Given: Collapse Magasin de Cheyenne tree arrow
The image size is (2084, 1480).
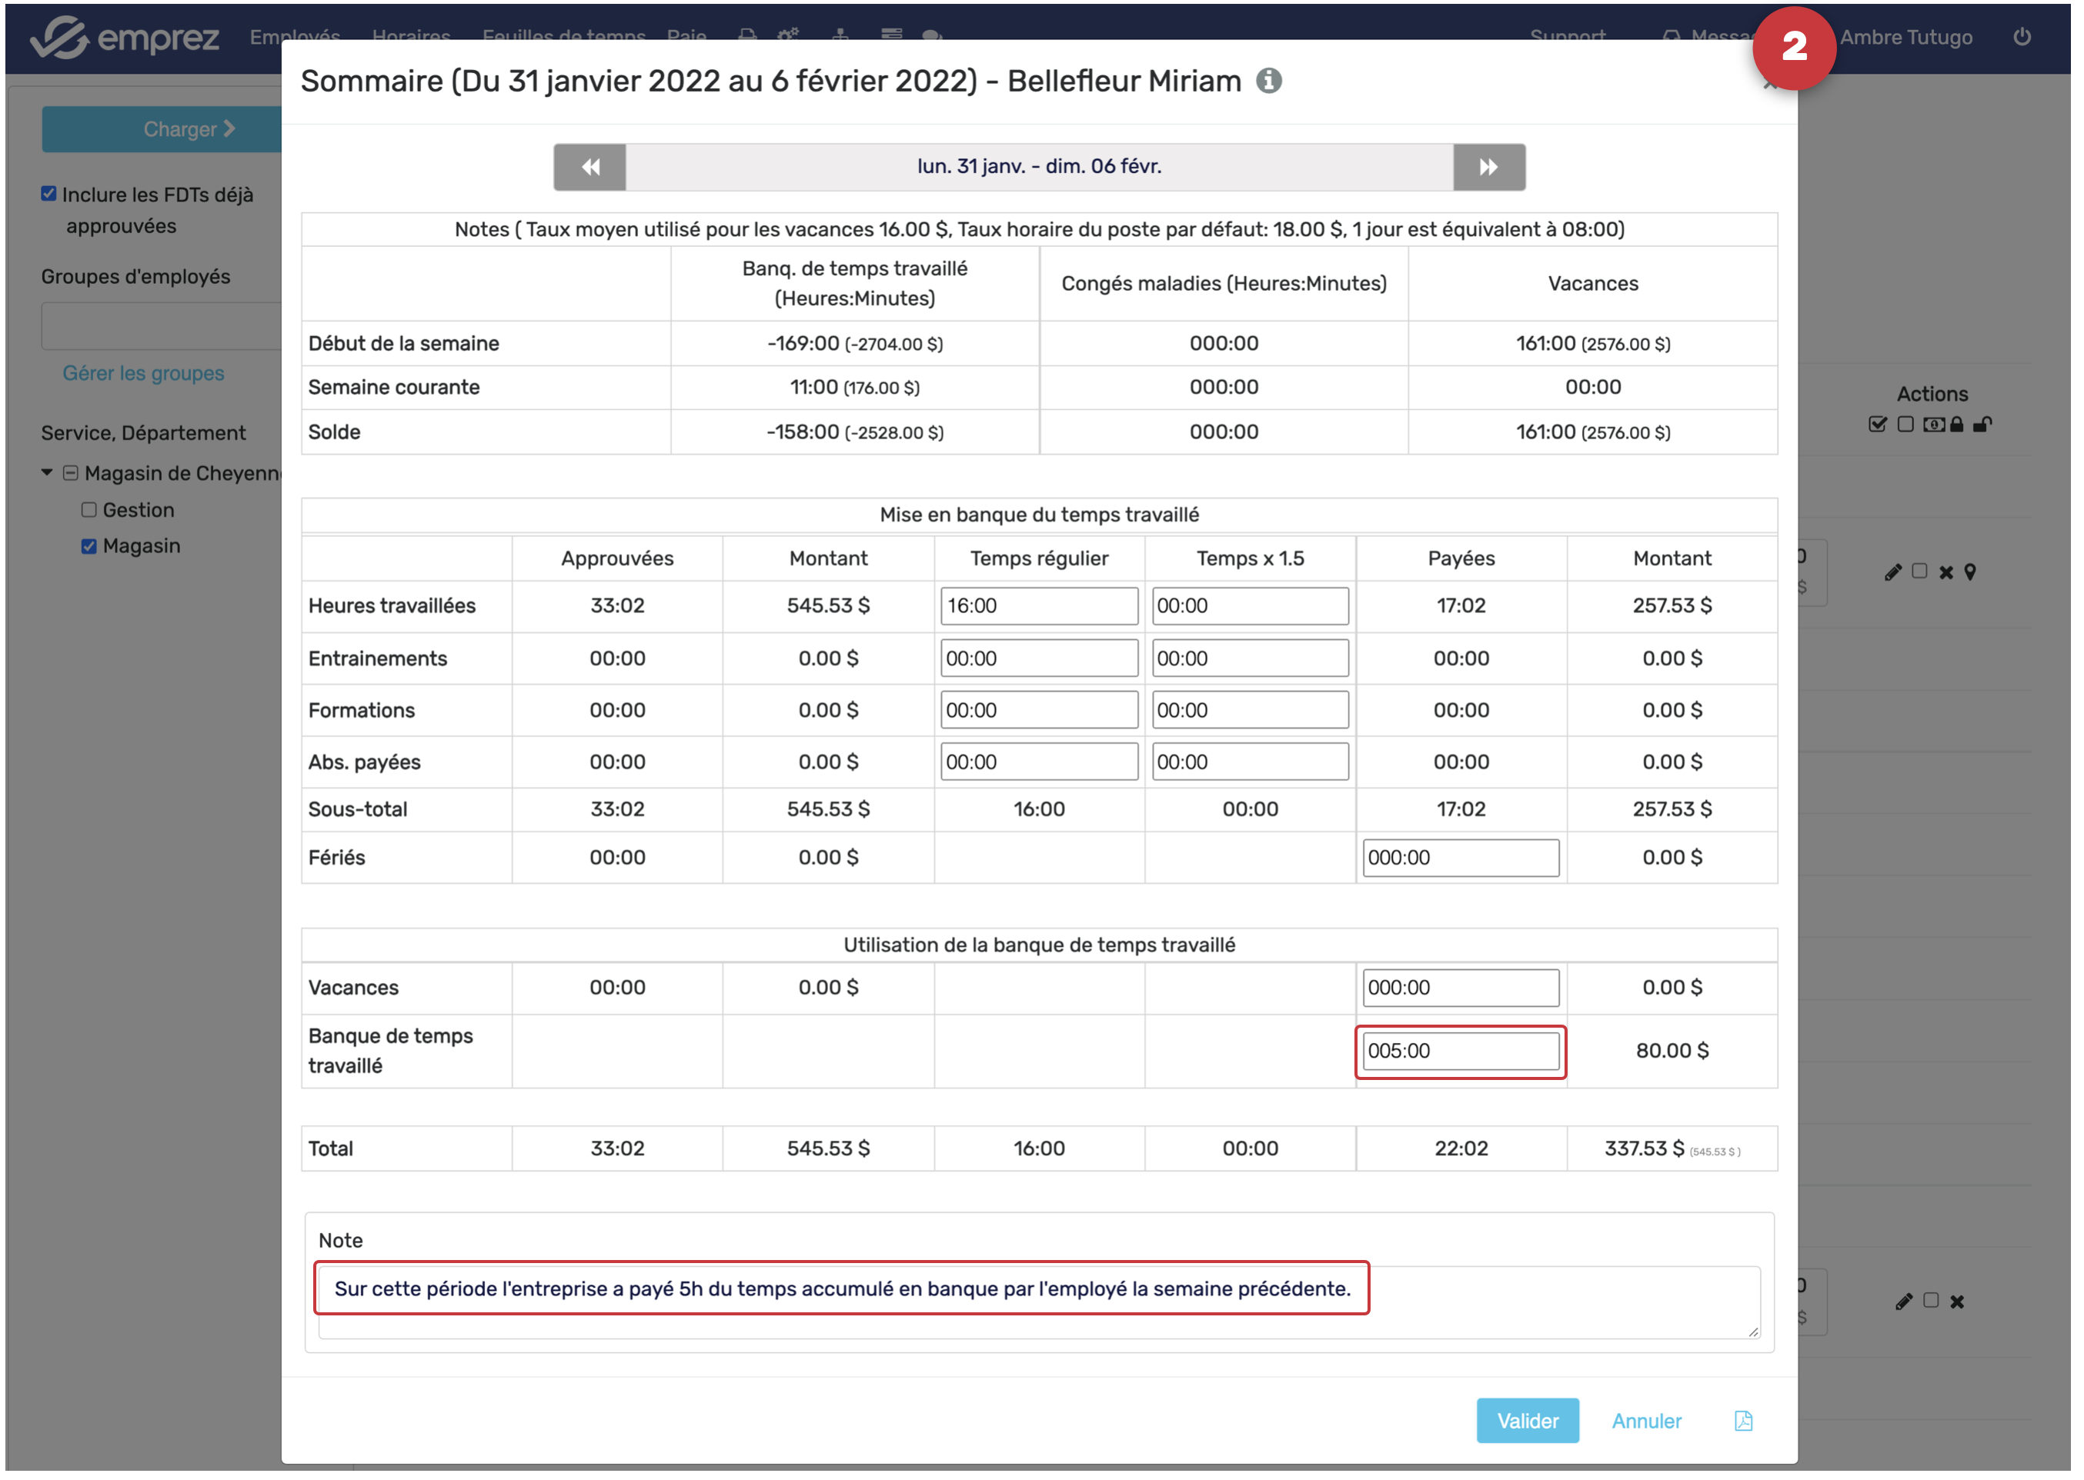Looking at the screenshot, I should click(46, 473).
